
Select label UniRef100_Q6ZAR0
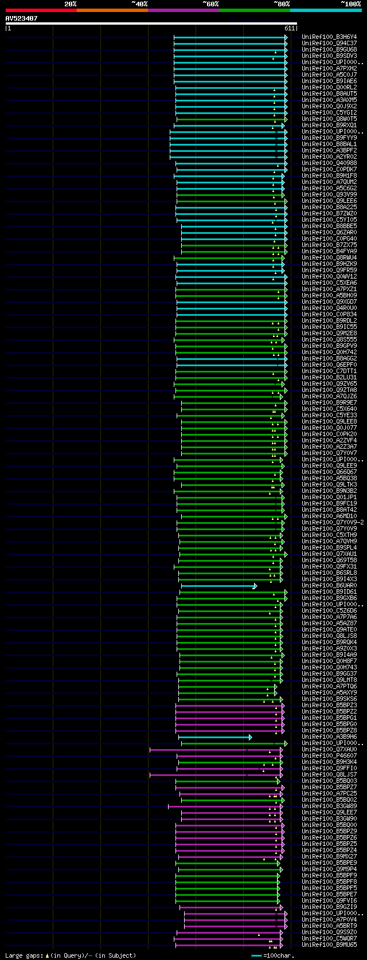(329, 233)
